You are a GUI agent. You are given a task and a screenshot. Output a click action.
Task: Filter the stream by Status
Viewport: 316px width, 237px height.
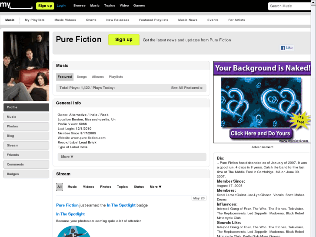[x=139, y=187]
